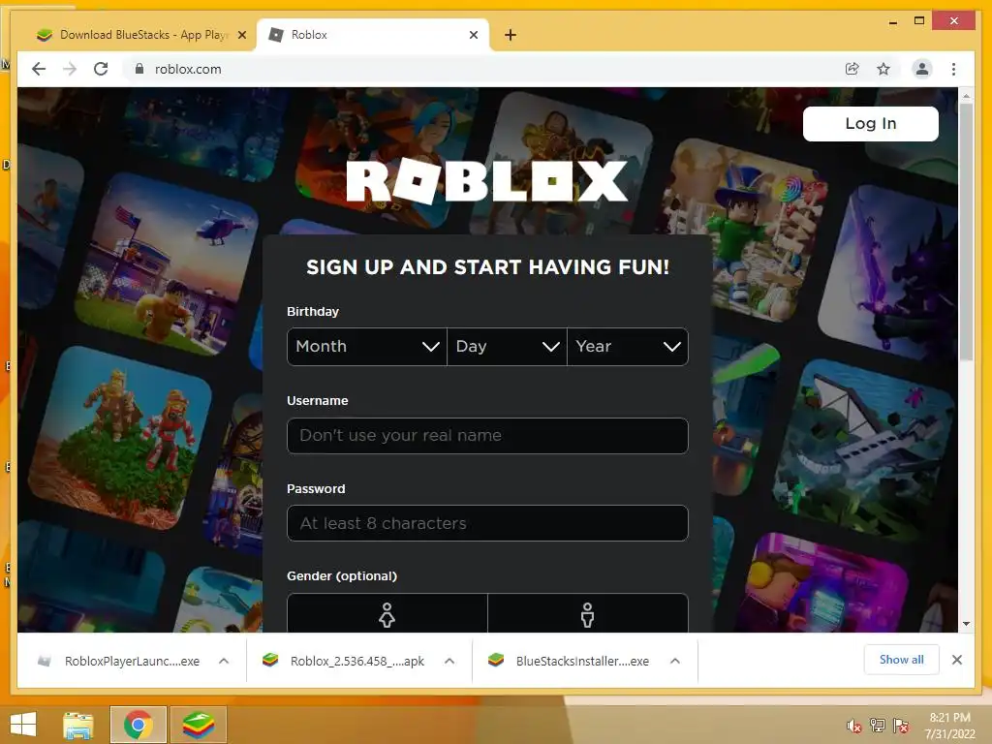Image resolution: width=992 pixels, height=744 pixels.
Task: Close the downloads bar
Action: (x=956, y=660)
